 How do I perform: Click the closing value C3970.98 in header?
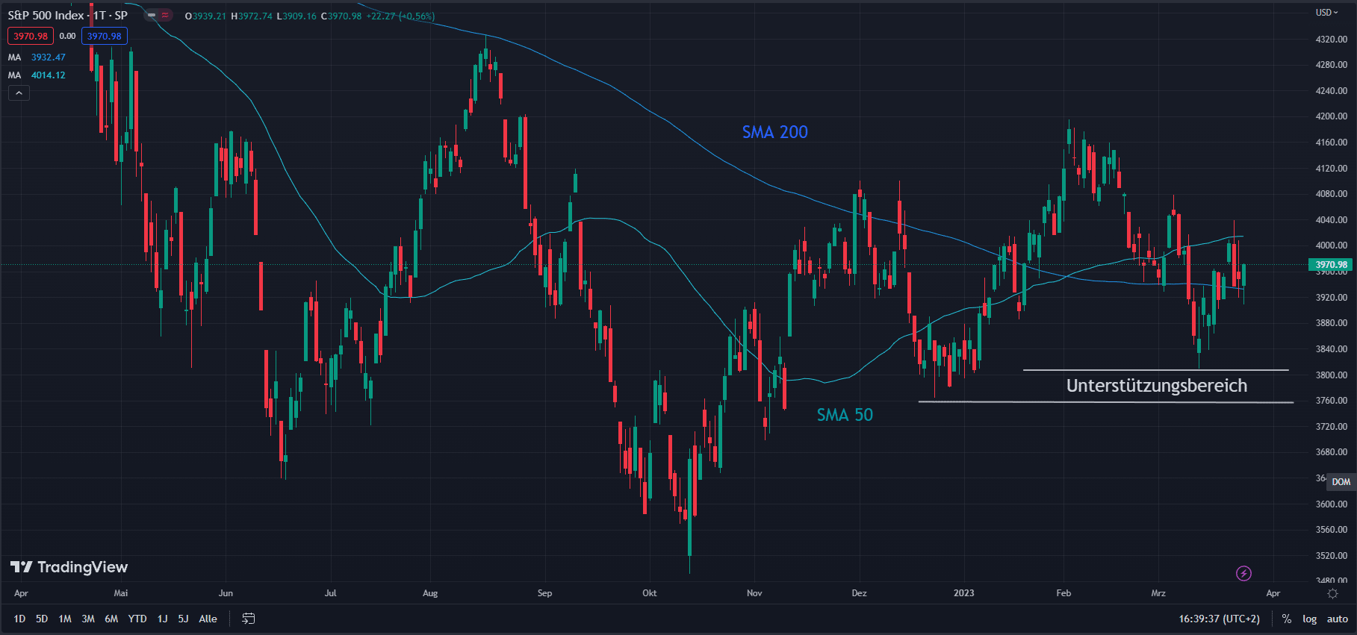[x=341, y=16]
